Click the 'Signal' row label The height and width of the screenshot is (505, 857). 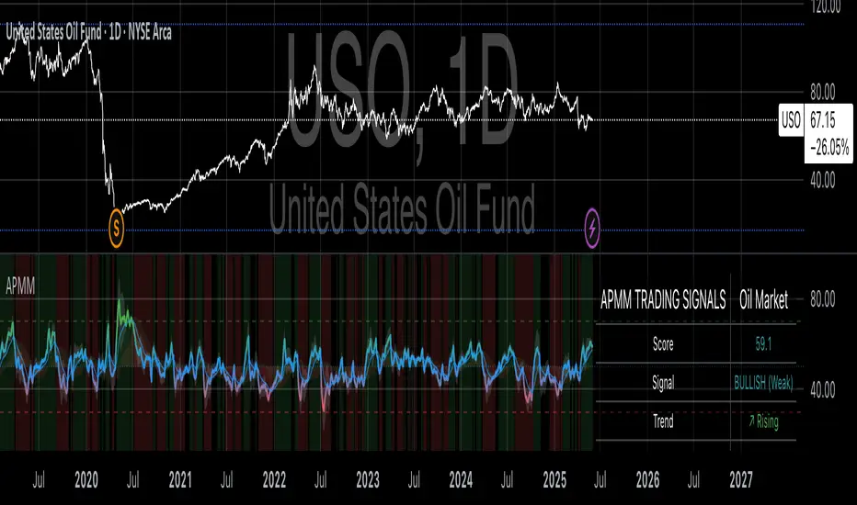663,383
